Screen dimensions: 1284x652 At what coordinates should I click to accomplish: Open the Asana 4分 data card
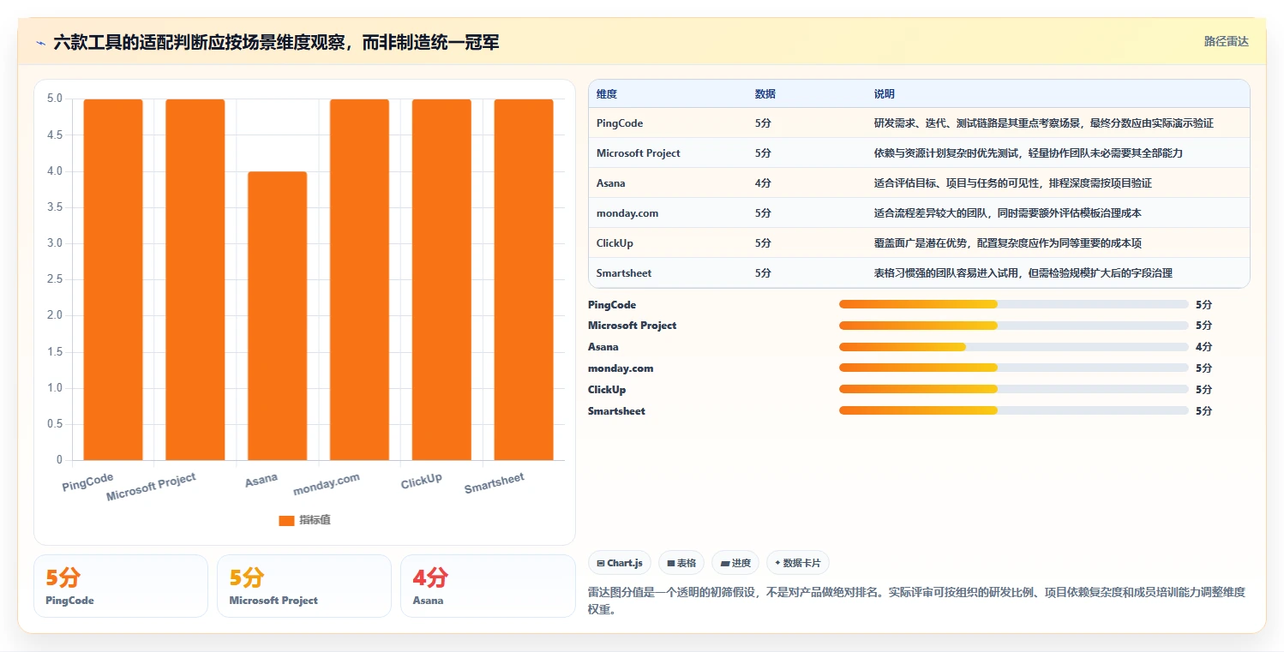[488, 586]
